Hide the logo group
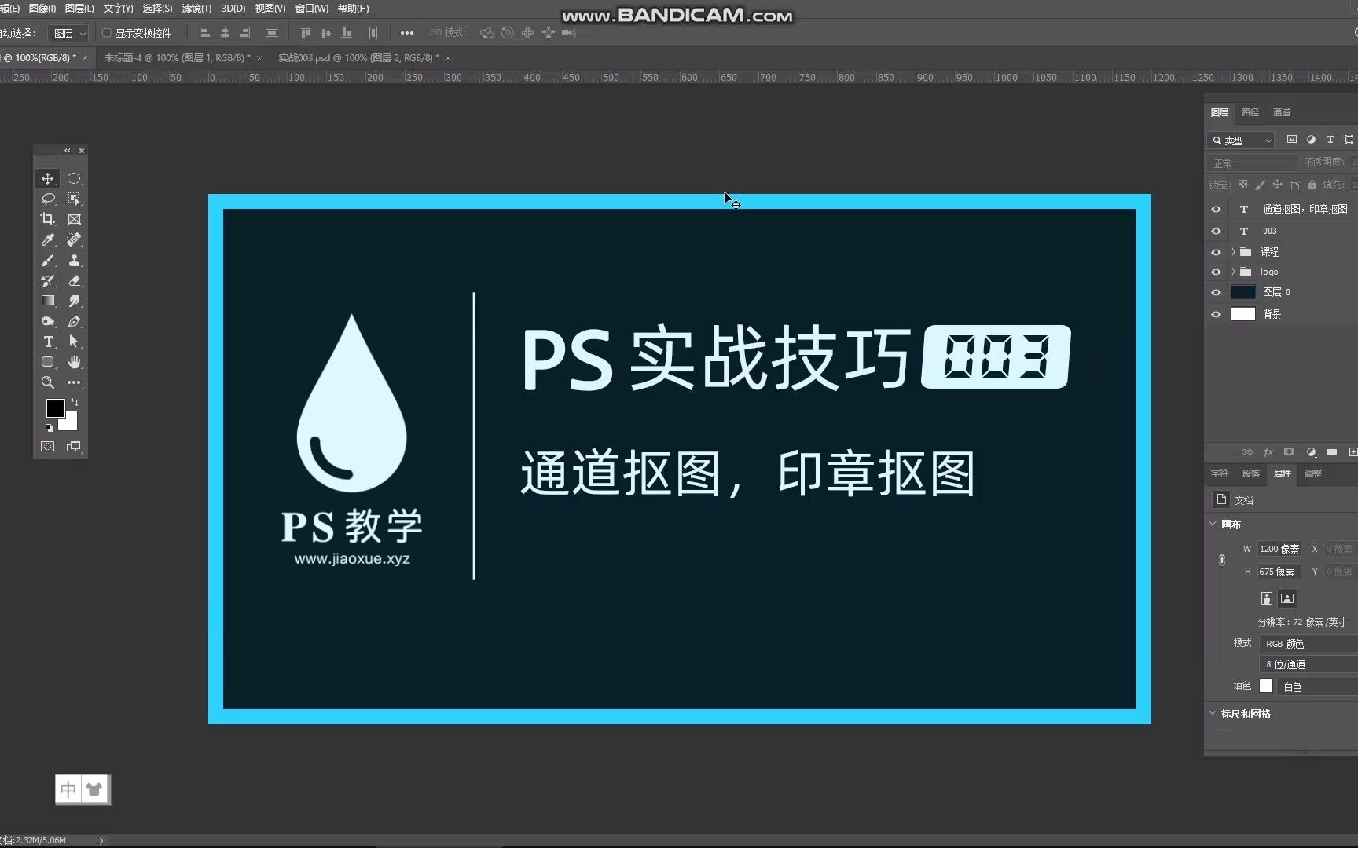This screenshot has height=848, width=1358. [1216, 272]
